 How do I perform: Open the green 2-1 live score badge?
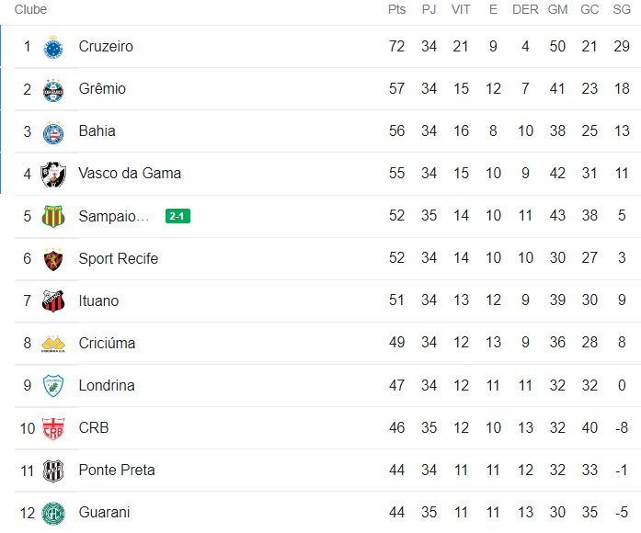(177, 216)
